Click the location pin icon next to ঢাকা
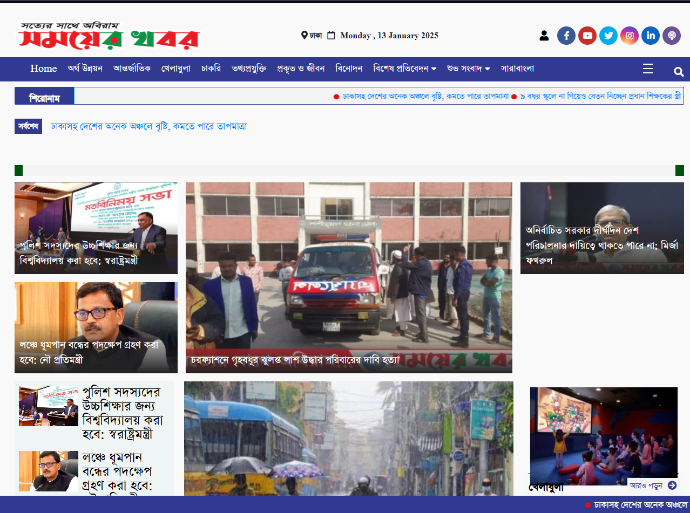The image size is (690, 513). (x=304, y=35)
